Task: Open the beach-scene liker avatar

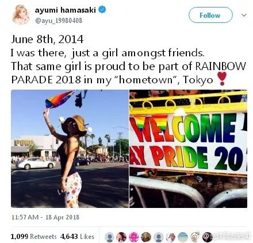Action: tap(183, 237)
